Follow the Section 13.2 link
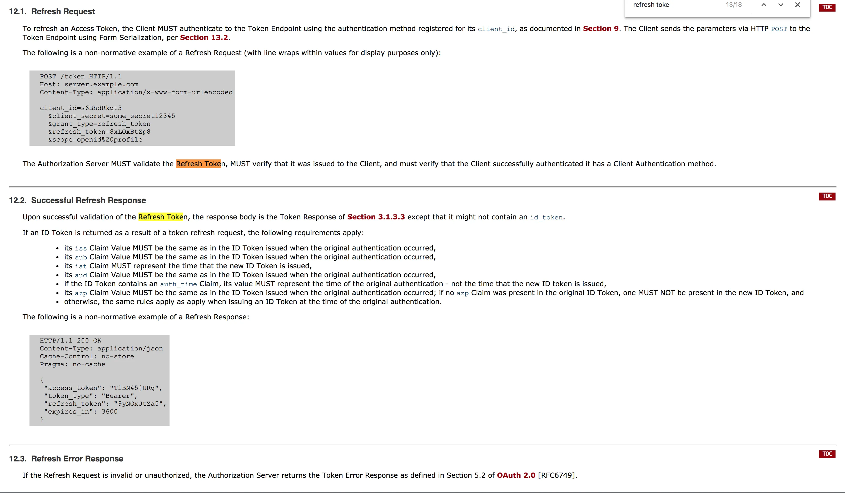This screenshot has height=493, width=845. pyautogui.click(x=204, y=38)
